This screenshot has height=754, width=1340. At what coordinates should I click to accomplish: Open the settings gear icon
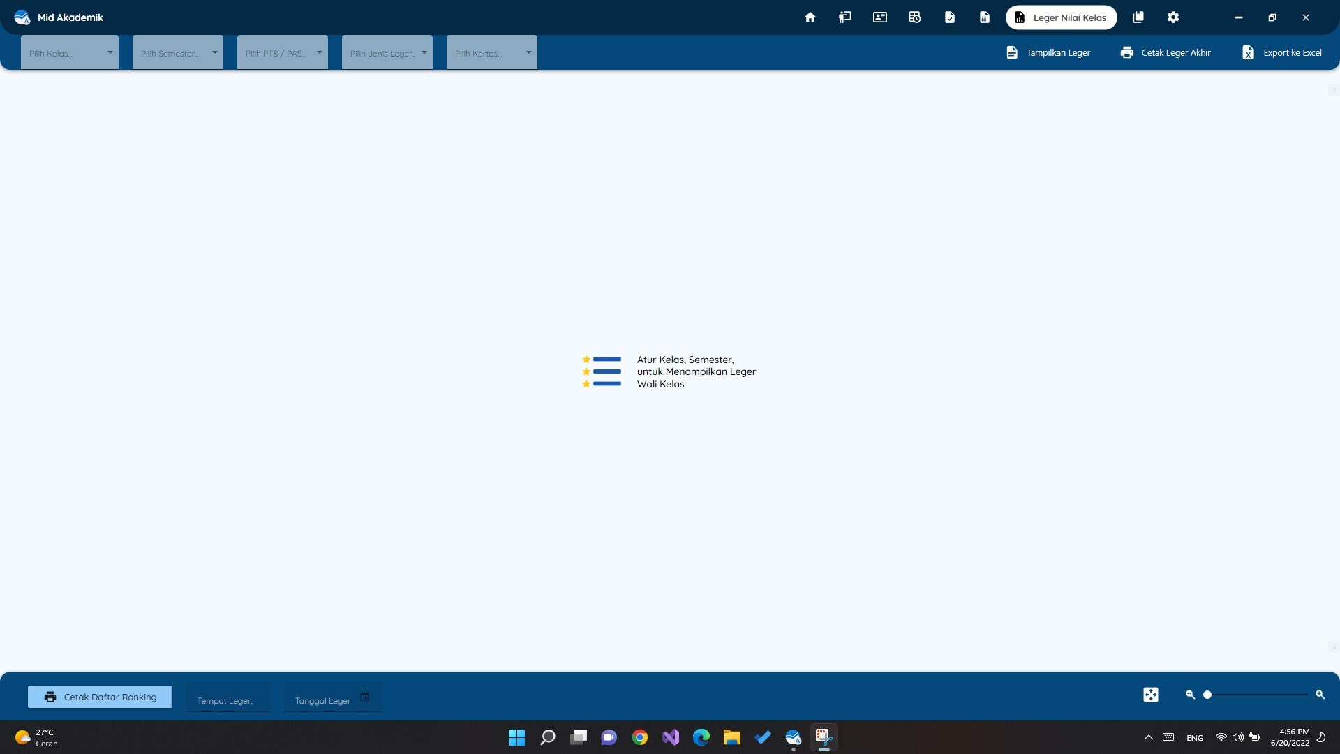(x=1173, y=17)
